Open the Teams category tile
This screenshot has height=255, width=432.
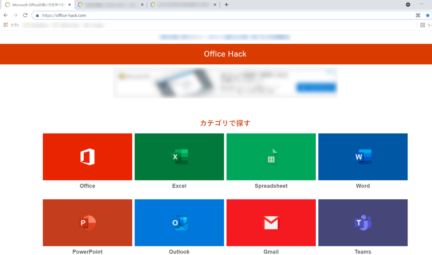coord(363,222)
